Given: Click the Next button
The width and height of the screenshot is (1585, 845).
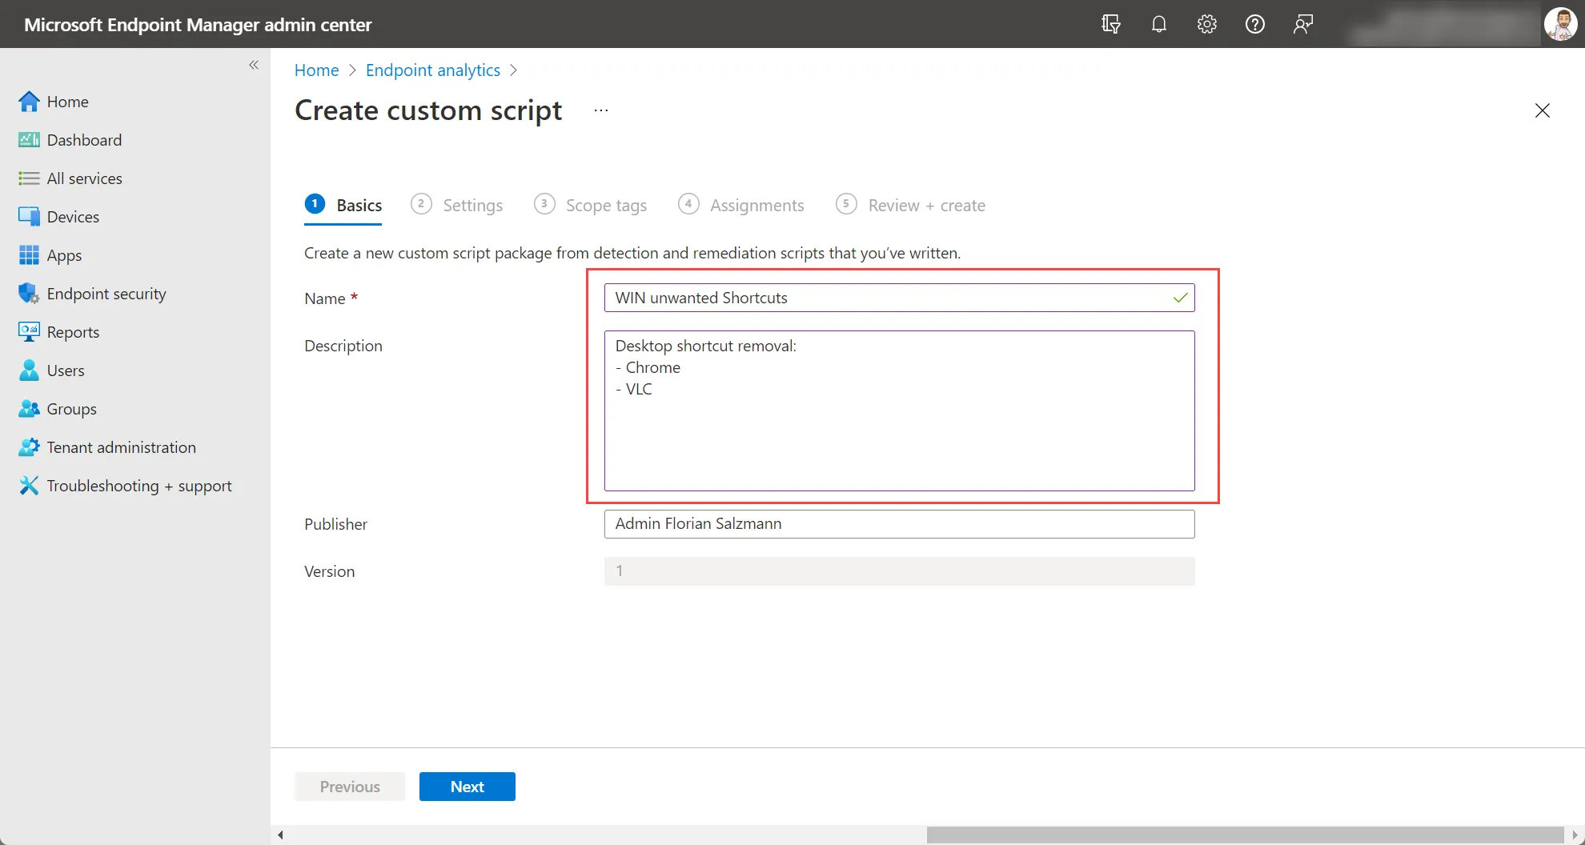Looking at the screenshot, I should 467,787.
